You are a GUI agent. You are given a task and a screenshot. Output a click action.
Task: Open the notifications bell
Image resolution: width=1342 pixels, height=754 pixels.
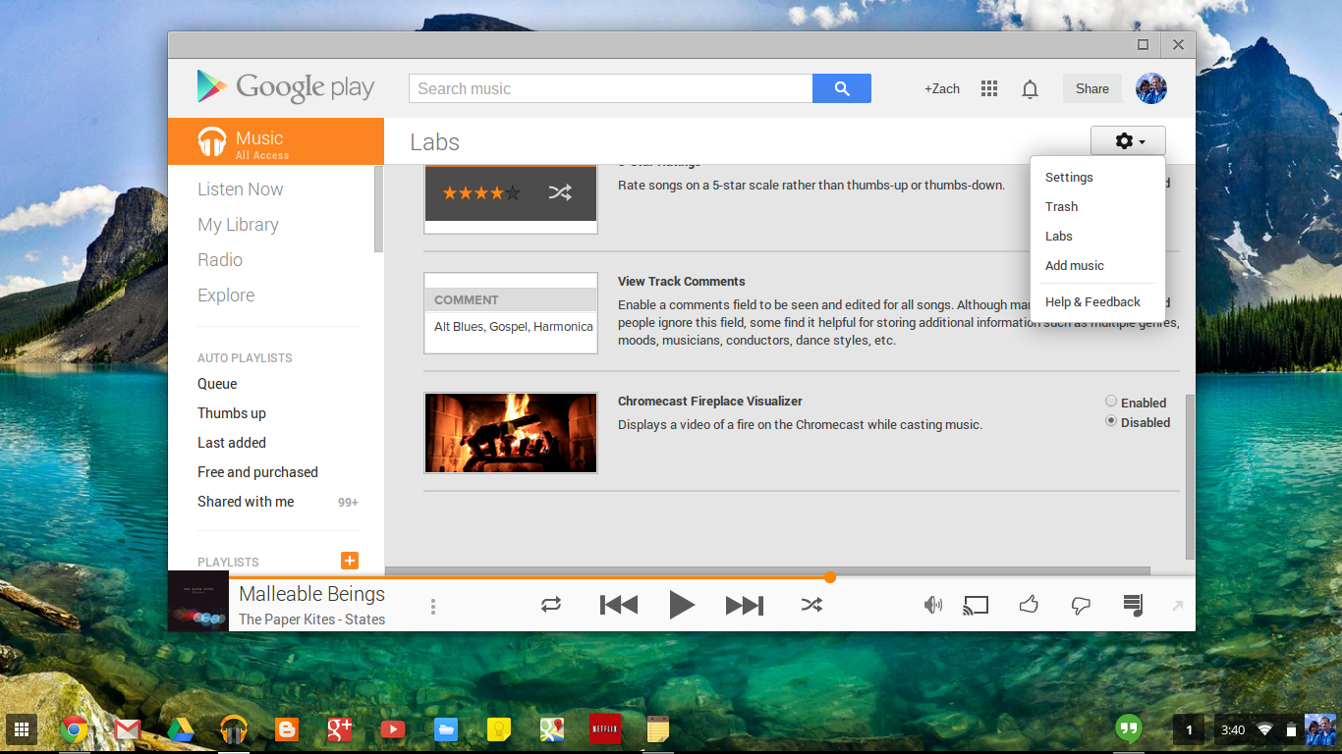[1030, 89]
